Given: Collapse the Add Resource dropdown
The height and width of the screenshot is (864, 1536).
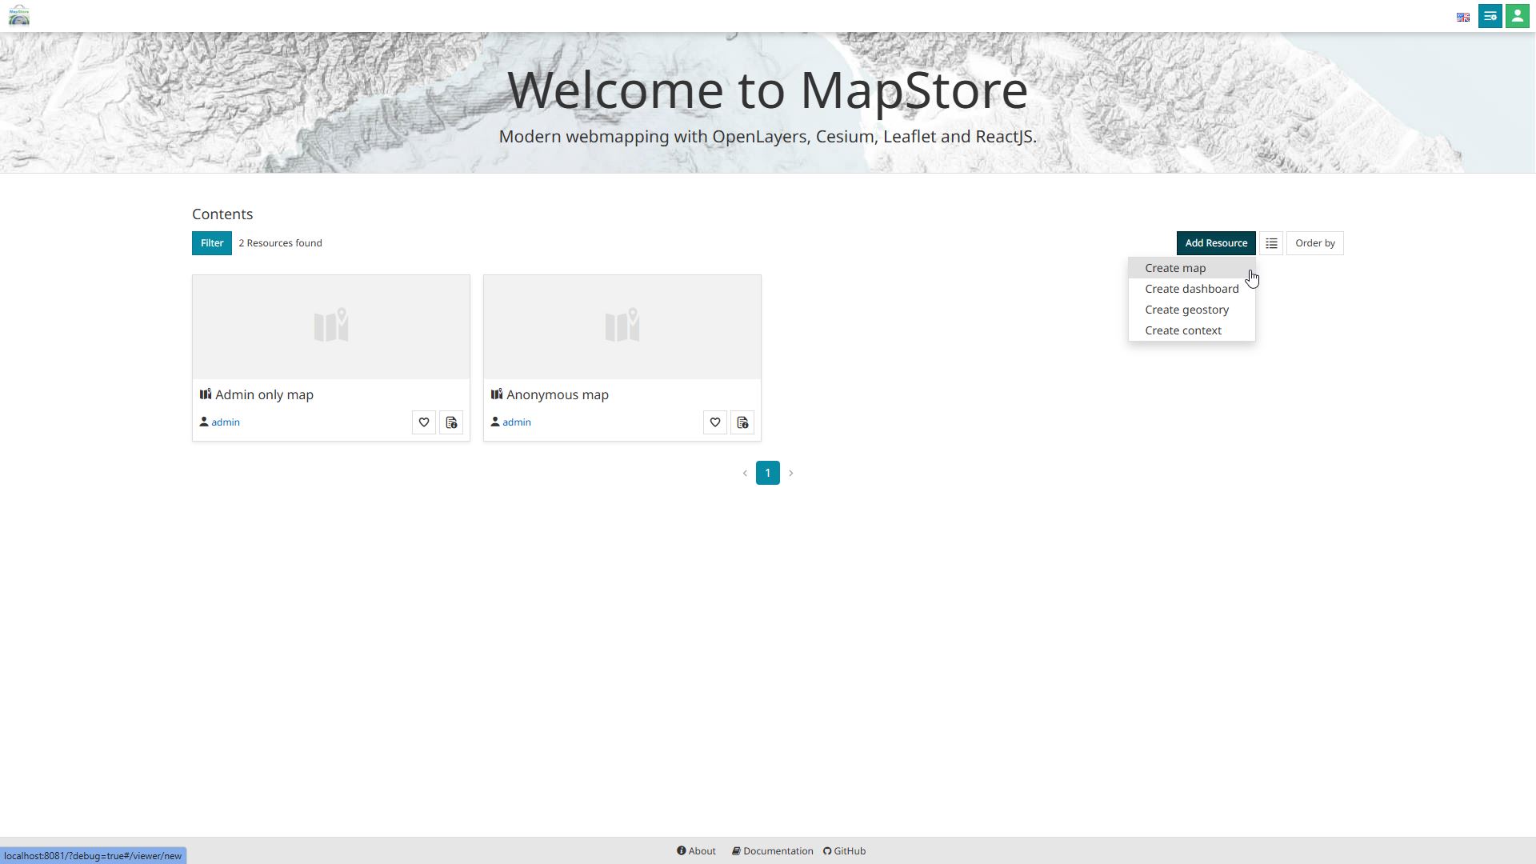Looking at the screenshot, I should tap(1216, 243).
